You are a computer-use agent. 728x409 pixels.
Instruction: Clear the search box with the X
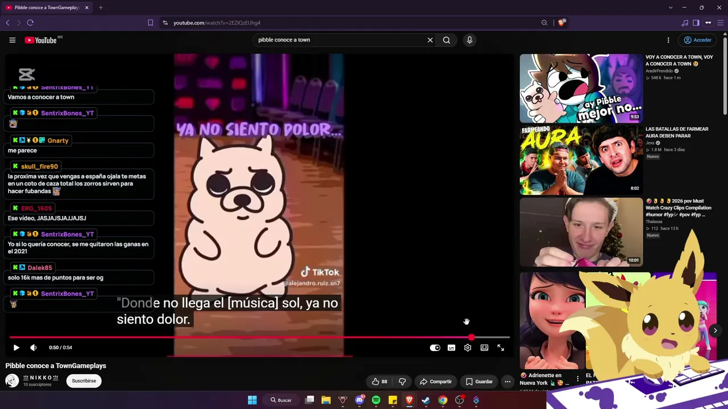(430, 40)
